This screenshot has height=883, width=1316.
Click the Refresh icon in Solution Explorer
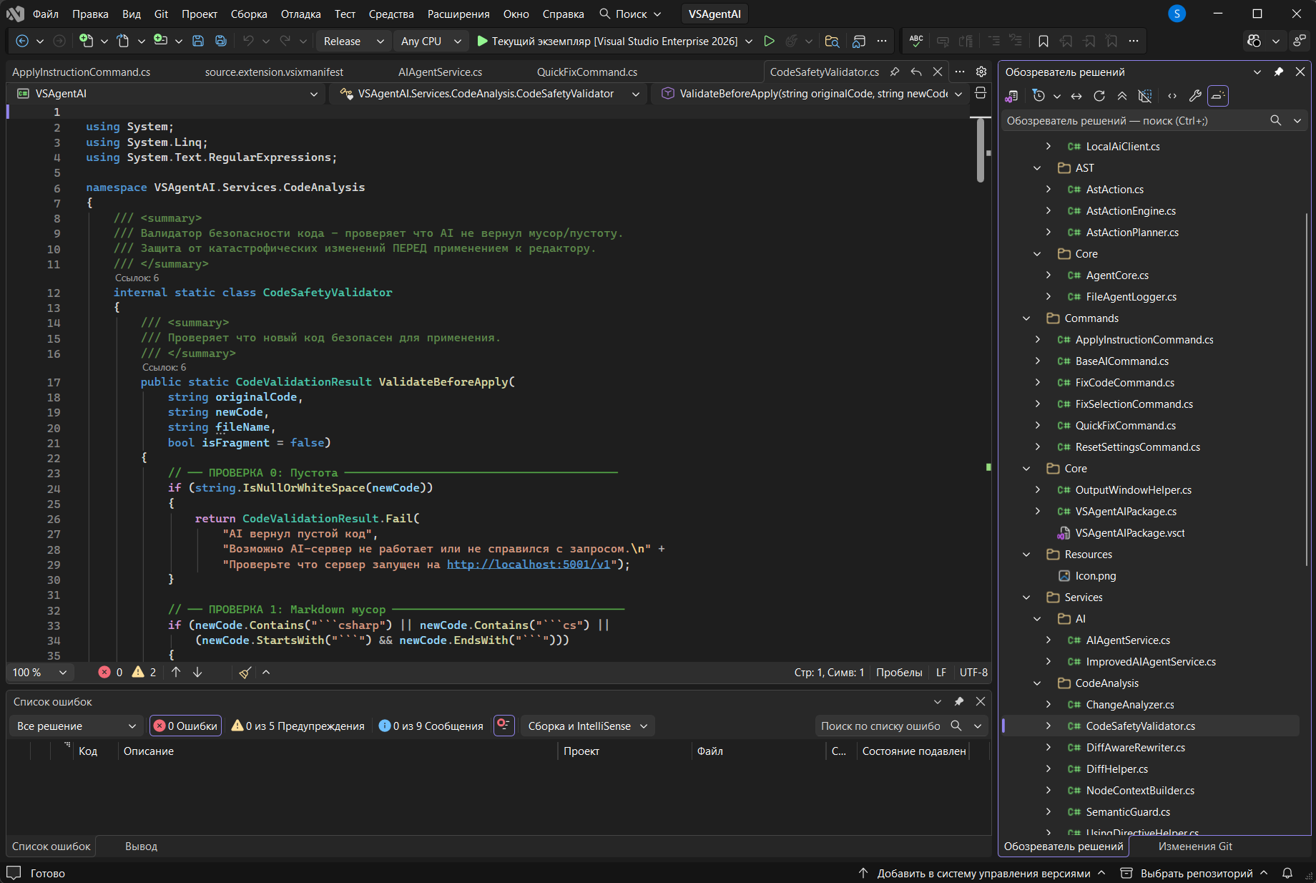(x=1099, y=96)
